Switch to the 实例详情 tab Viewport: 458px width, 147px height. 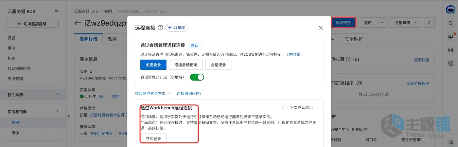tap(88, 39)
